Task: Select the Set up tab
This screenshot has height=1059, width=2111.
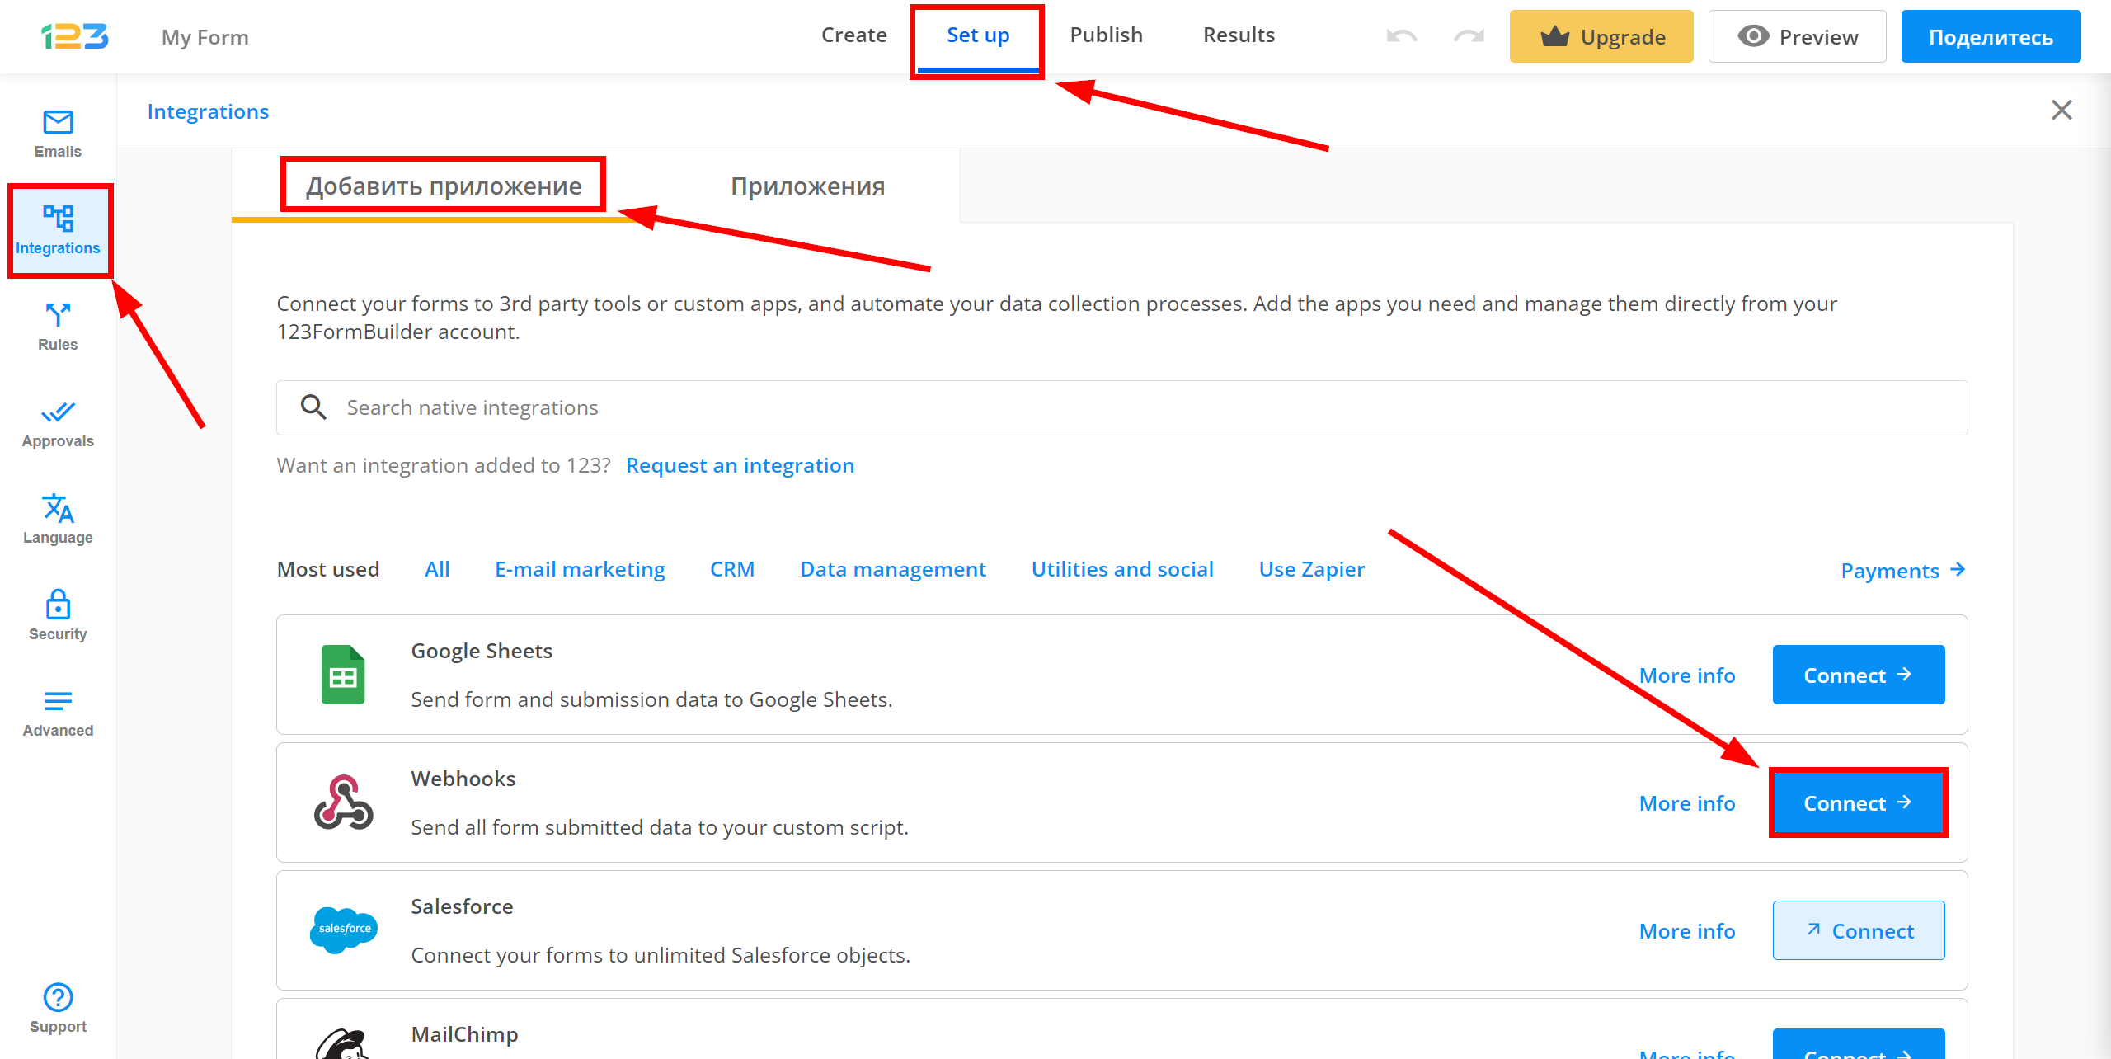Action: (977, 36)
